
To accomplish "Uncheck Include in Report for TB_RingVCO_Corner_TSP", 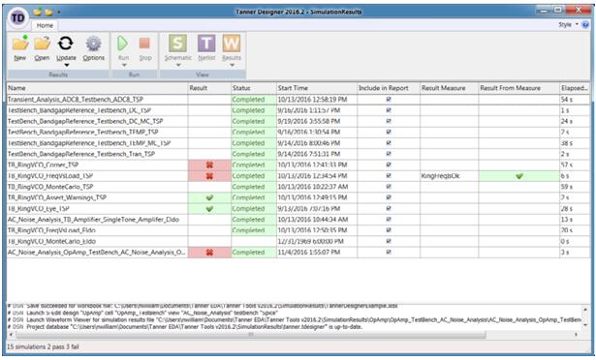I will click(x=389, y=165).
